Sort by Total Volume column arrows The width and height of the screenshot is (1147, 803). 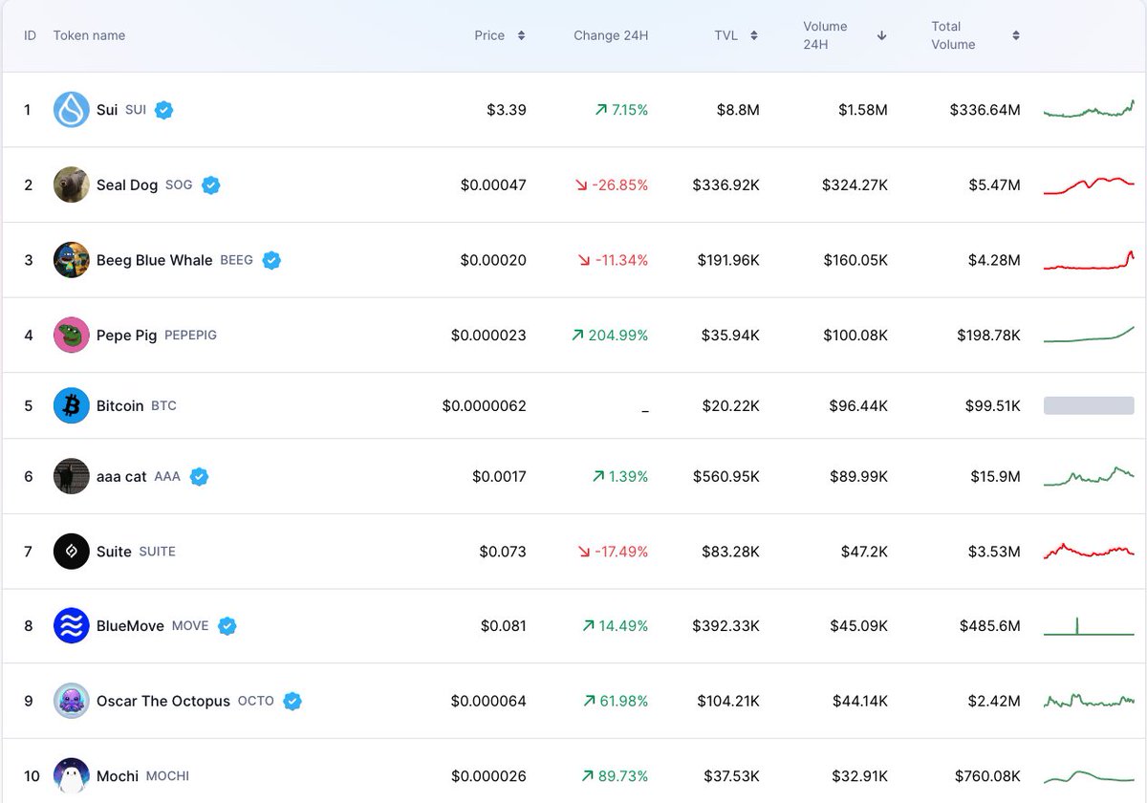[1016, 35]
